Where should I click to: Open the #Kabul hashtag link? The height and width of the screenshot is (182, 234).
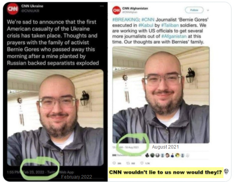pos(146,25)
